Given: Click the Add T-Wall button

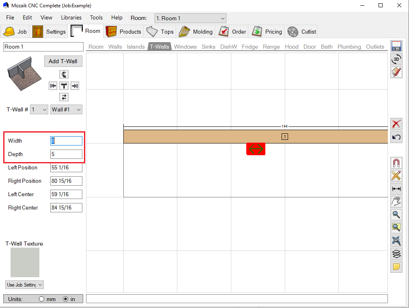Looking at the screenshot, I should point(63,61).
